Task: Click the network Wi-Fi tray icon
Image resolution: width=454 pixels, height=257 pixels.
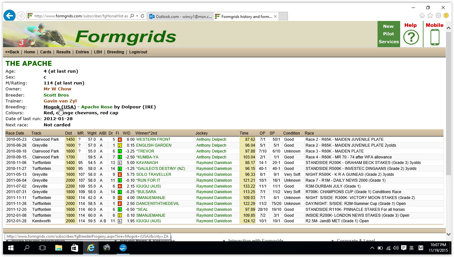Action: click(x=388, y=248)
